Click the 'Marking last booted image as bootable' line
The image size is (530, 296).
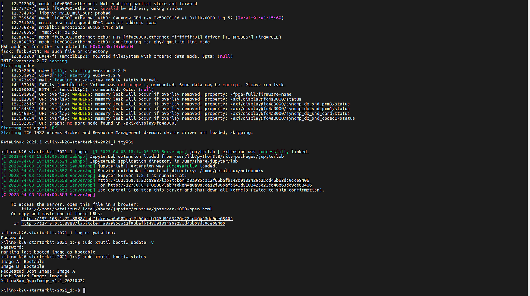[x=48, y=252]
